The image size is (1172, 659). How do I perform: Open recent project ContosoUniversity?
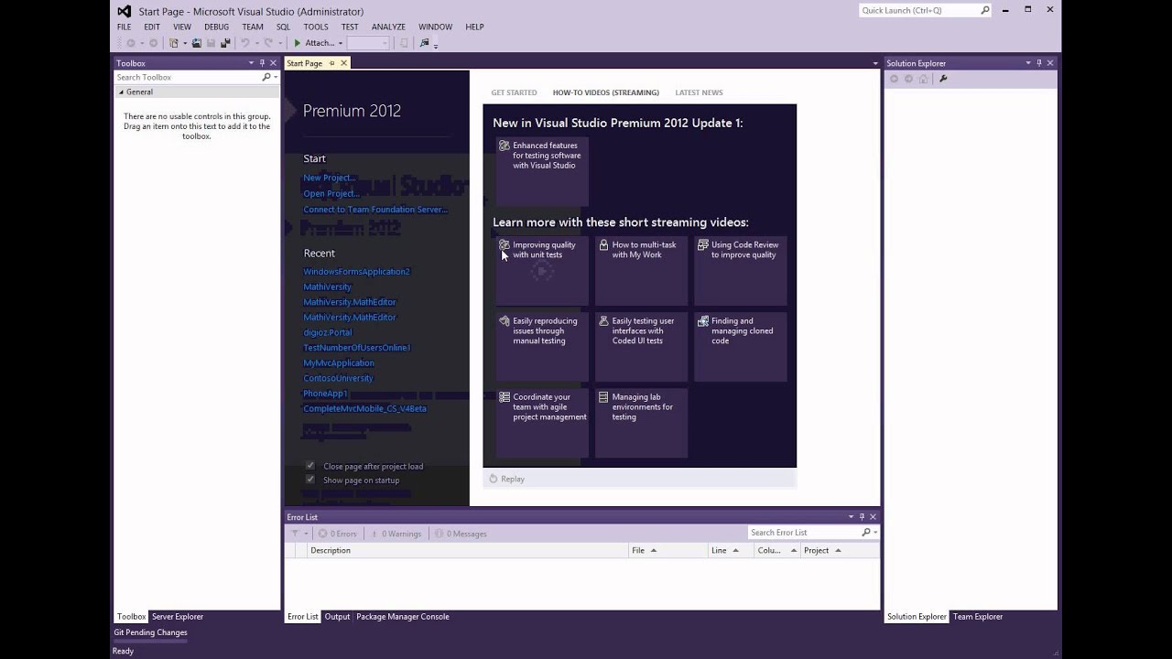(x=338, y=378)
